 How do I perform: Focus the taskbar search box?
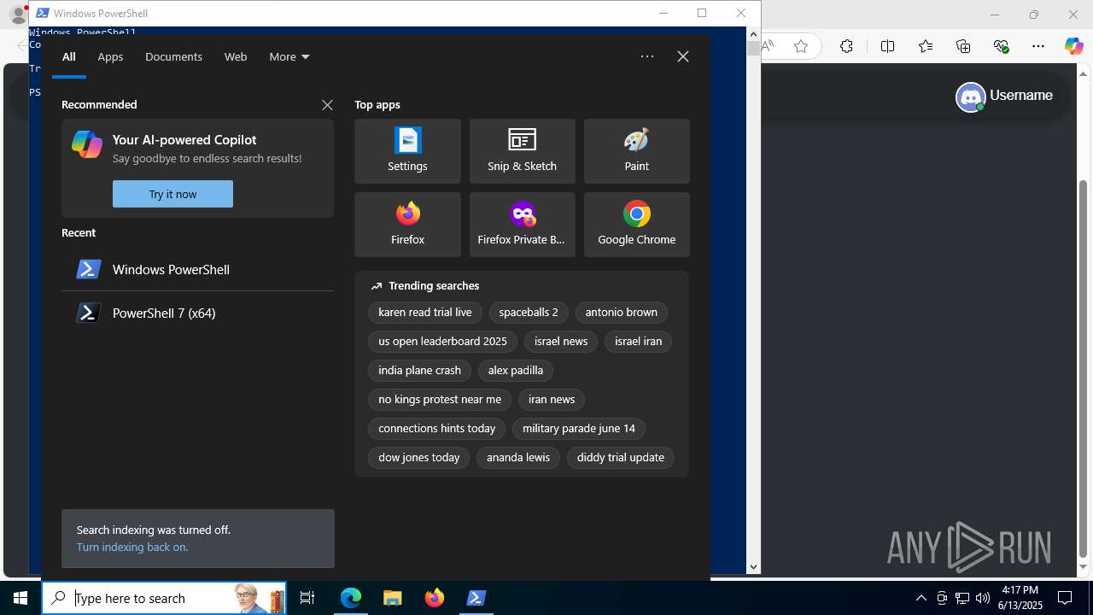point(164,598)
